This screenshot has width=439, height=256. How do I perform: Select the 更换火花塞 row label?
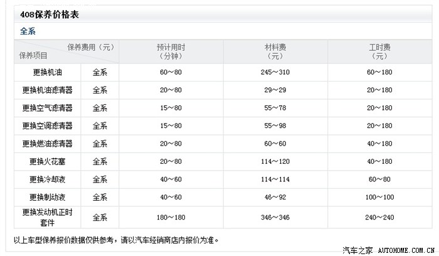tap(47, 162)
